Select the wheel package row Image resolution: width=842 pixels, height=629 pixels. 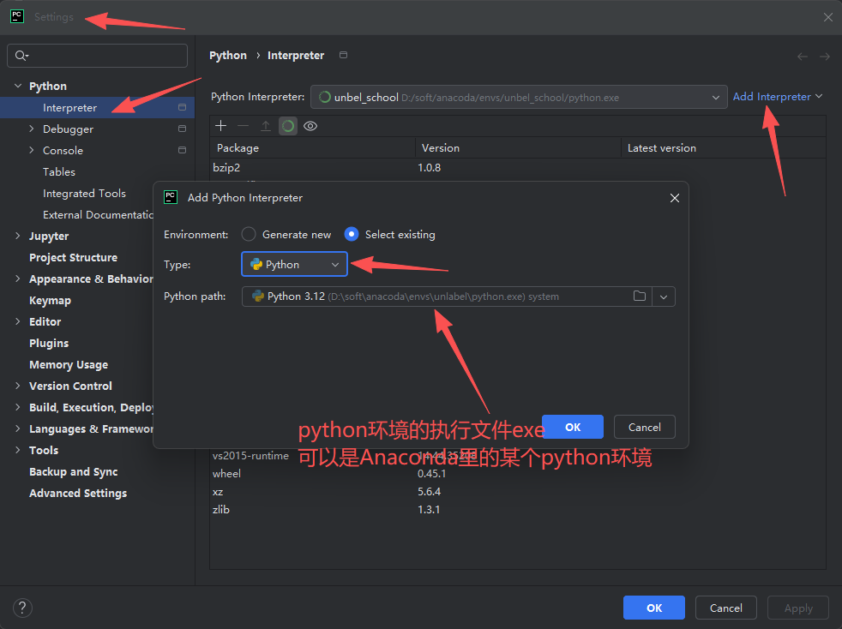(x=518, y=474)
